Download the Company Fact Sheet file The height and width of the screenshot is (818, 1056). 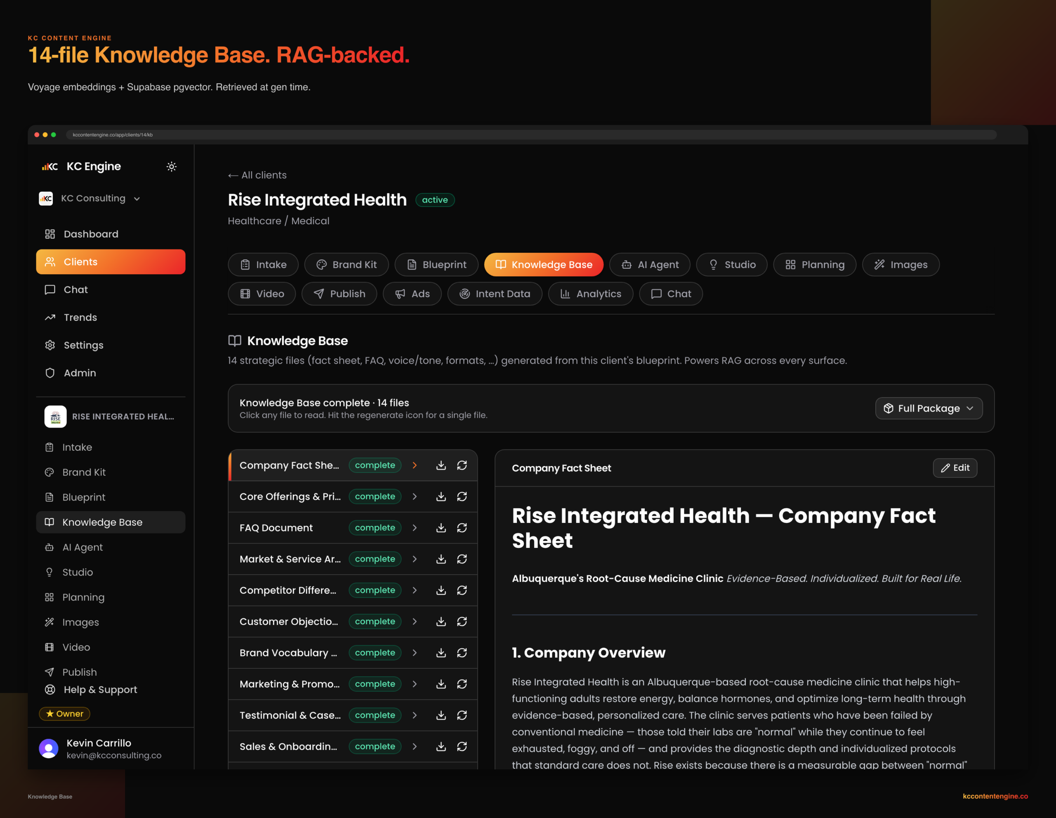coord(441,465)
